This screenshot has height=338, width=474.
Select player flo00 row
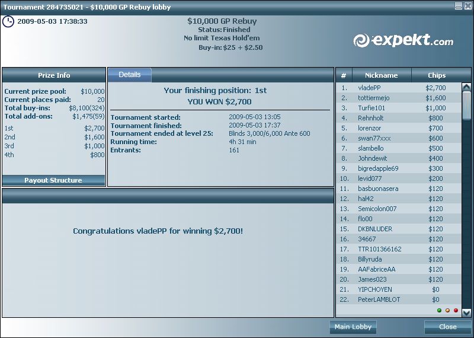click(x=399, y=219)
